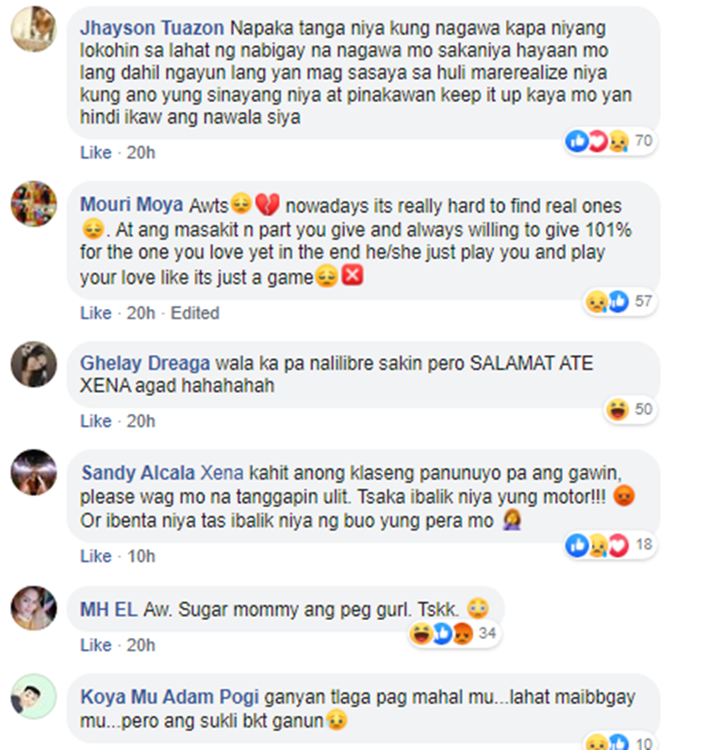The height and width of the screenshot is (750, 707).
Task: Open reactions on Jhayson Tuazon's comment
Action: [x=610, y=141]
